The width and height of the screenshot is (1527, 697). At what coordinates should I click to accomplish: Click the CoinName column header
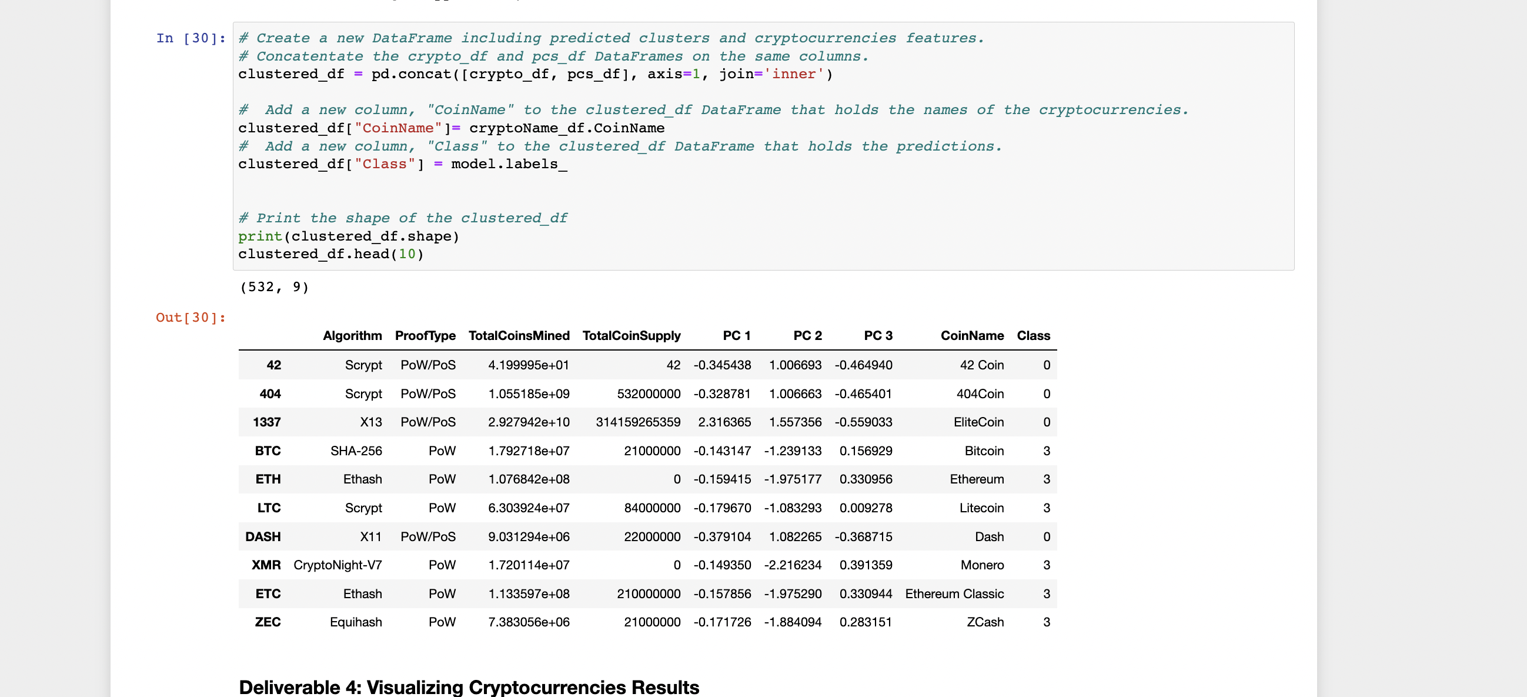point(971,336)
